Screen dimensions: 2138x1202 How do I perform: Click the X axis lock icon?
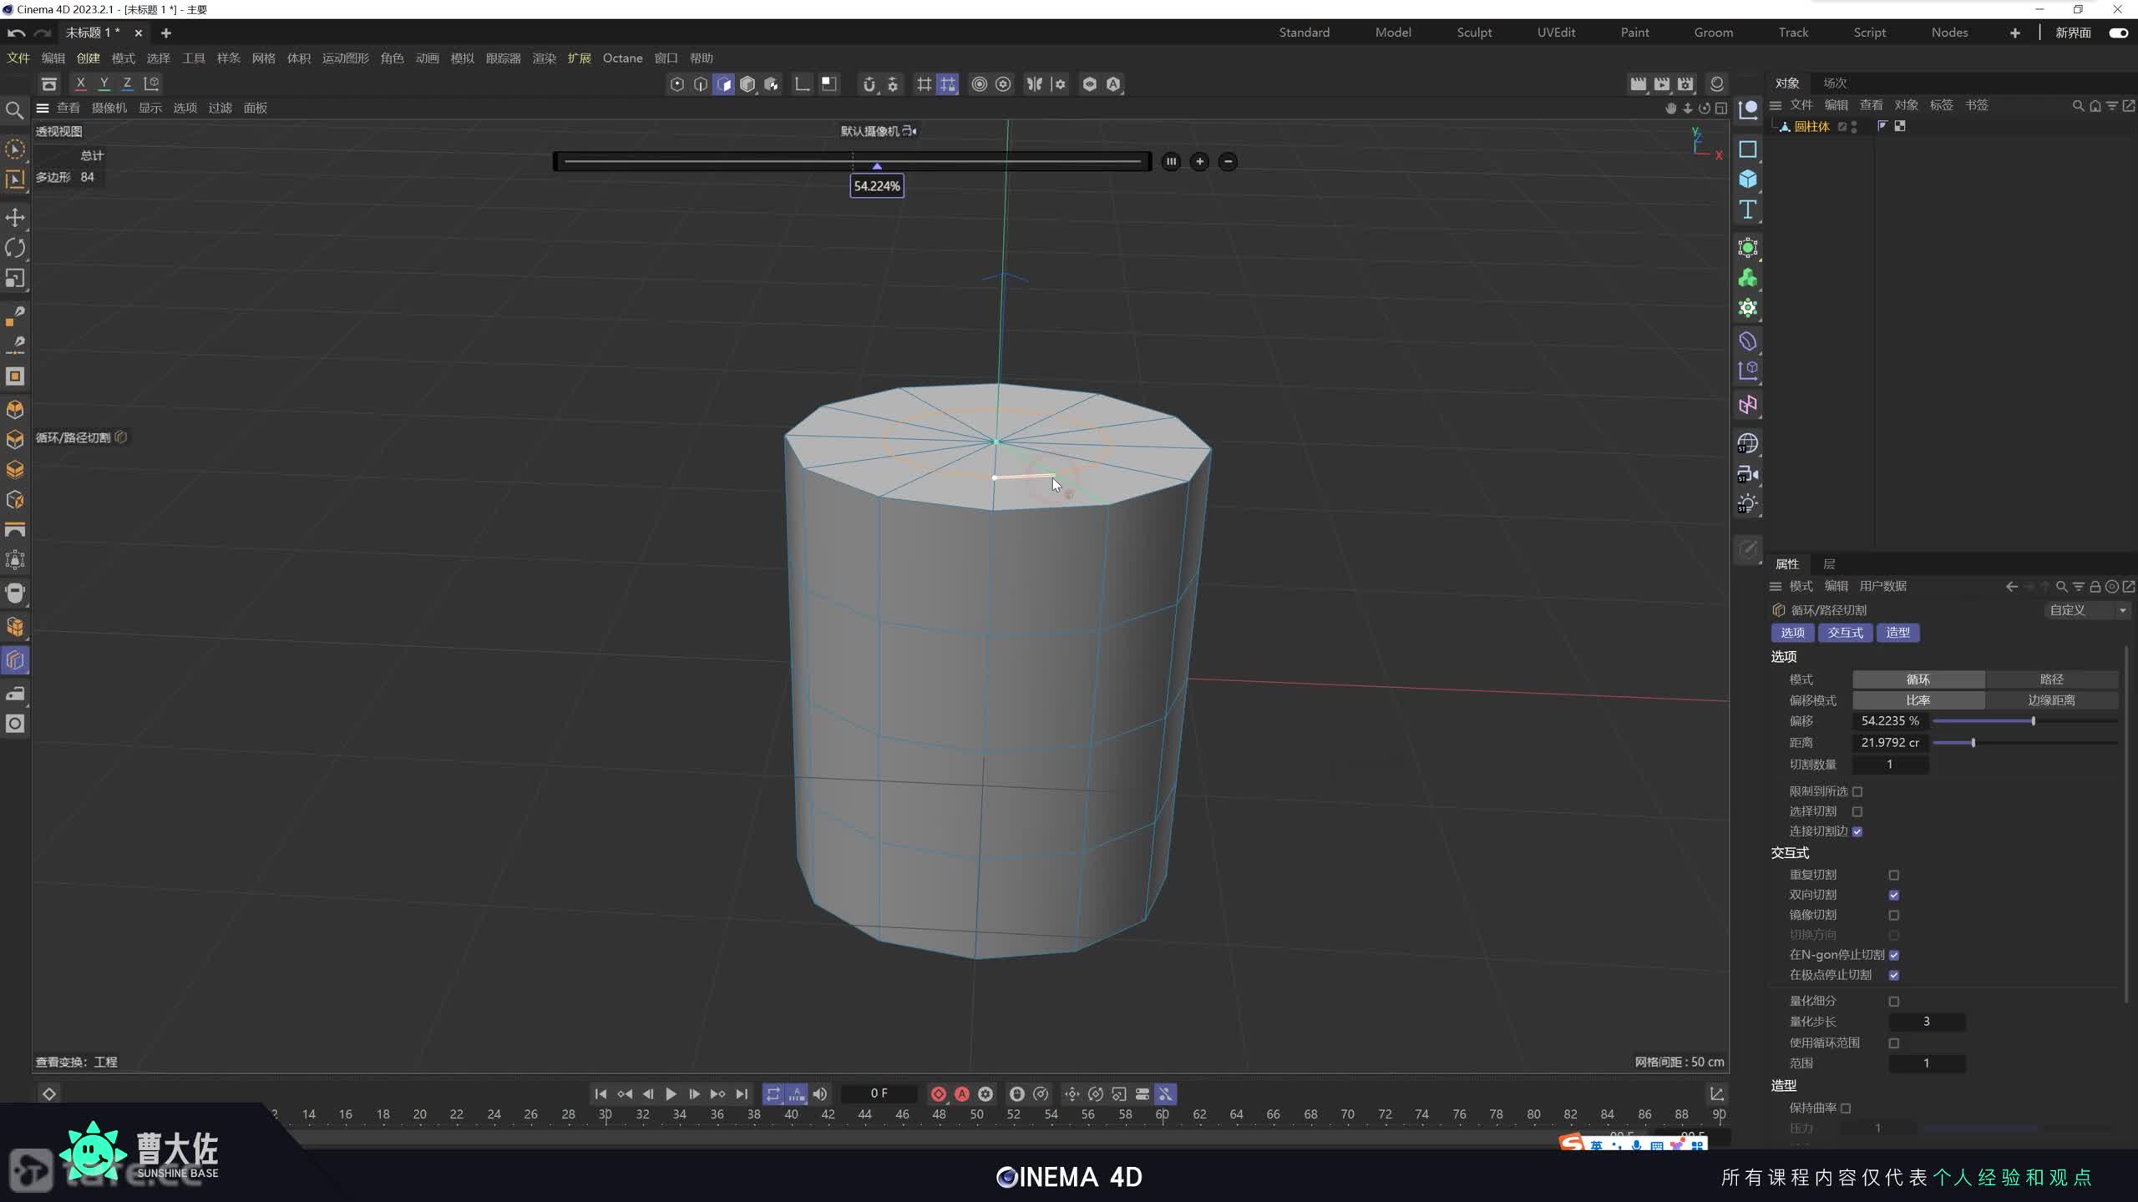point(80,83)
